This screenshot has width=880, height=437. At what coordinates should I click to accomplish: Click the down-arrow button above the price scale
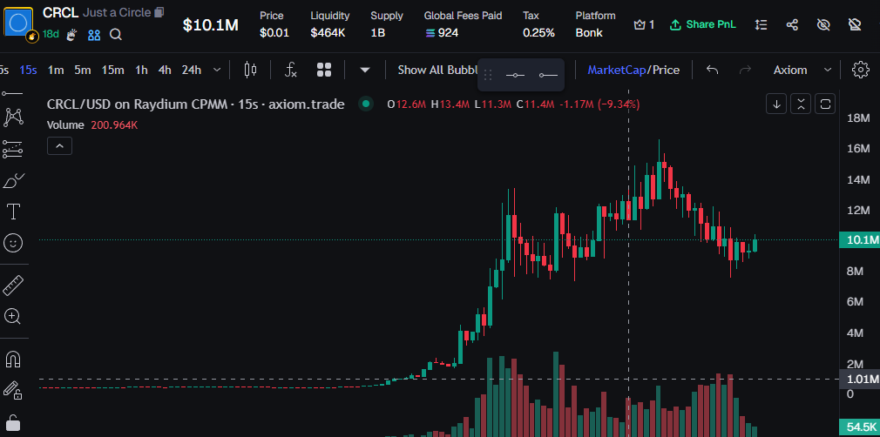775,104
